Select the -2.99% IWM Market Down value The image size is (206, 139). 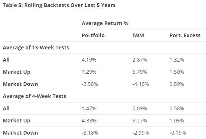[x=140, y=133]
